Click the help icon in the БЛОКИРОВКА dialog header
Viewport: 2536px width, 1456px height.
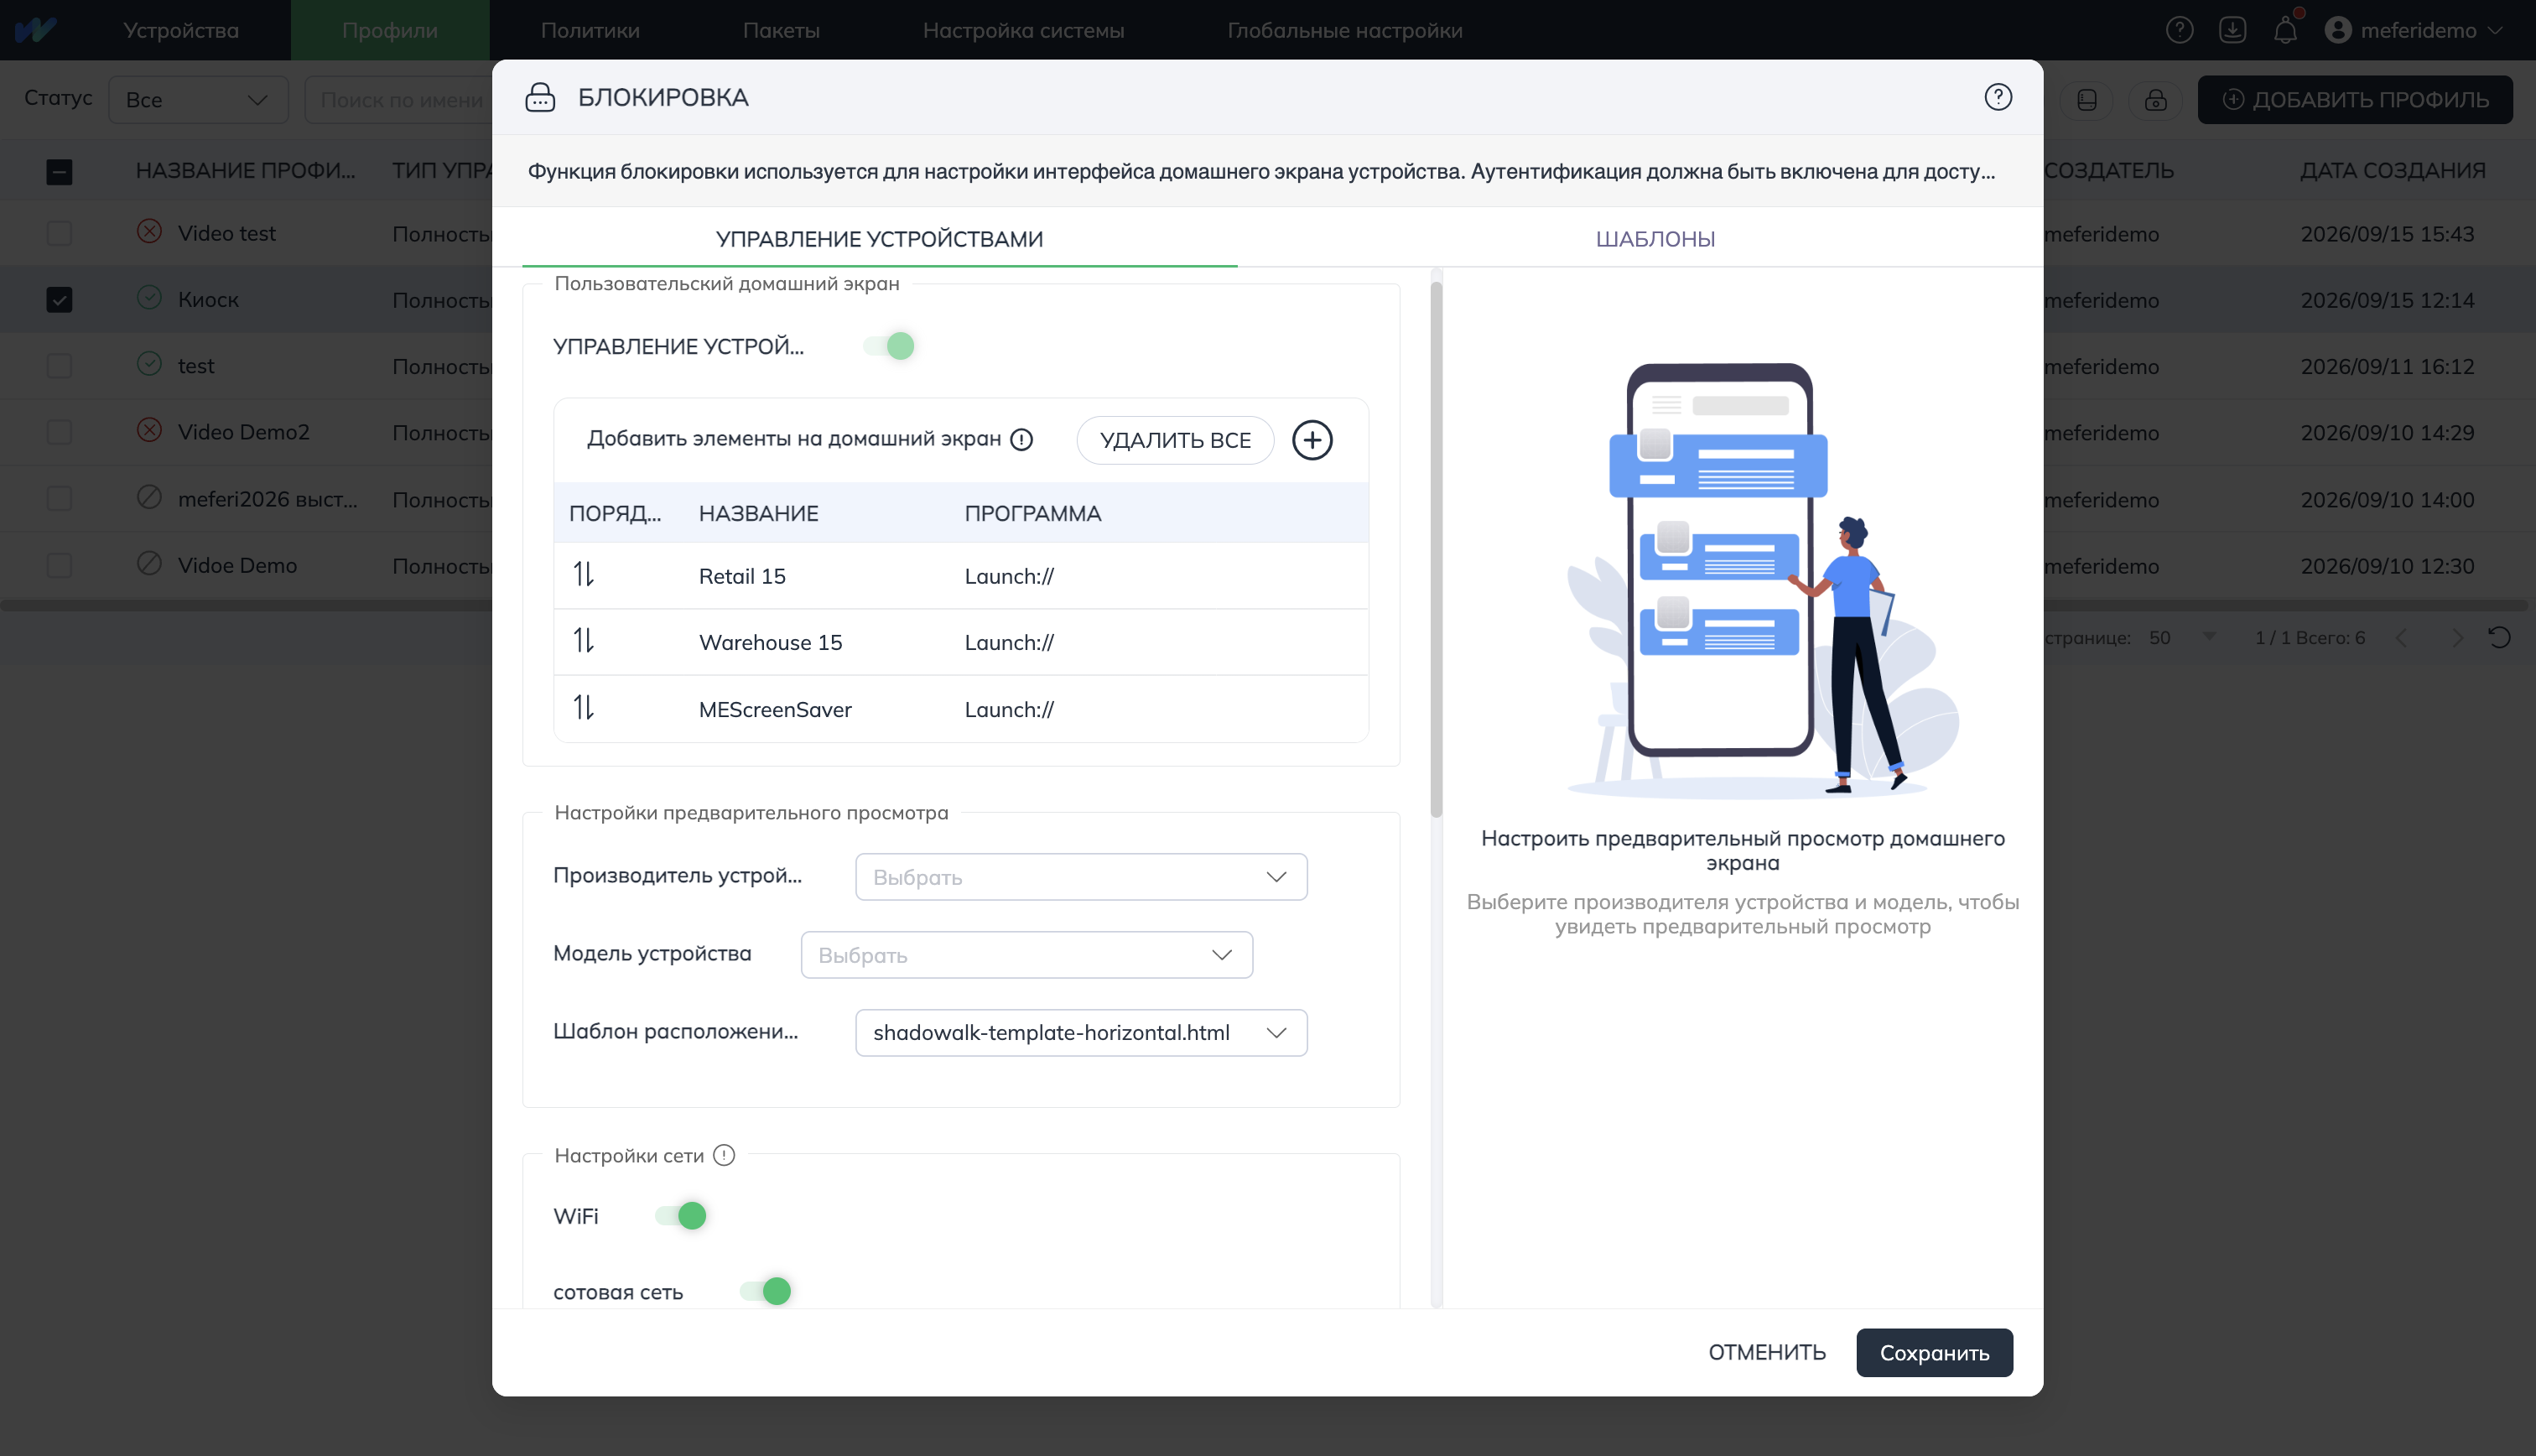click(1998, 97)
